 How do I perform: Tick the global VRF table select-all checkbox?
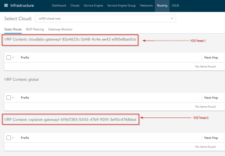click(x=9, y=98)
